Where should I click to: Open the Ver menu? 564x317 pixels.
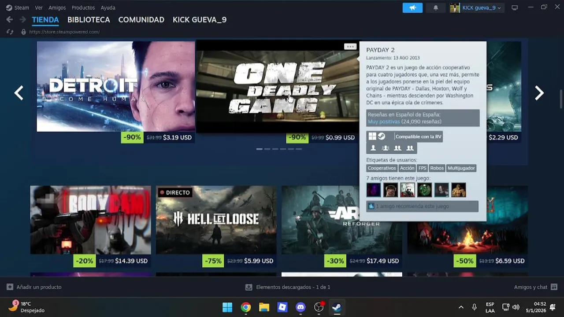tap(39, 8)
